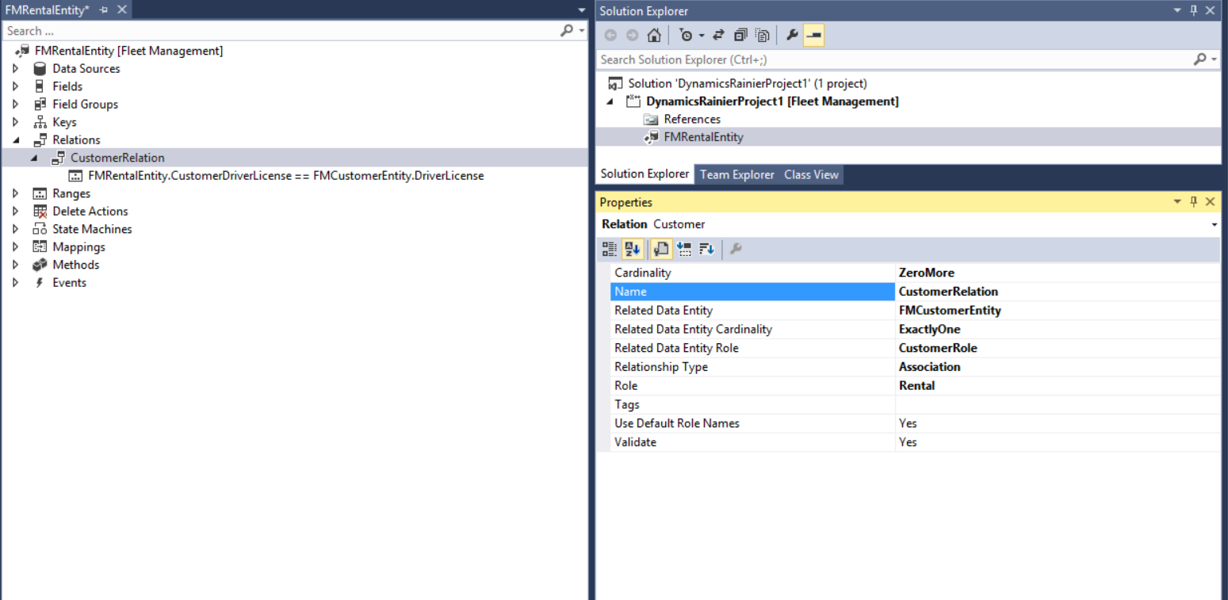Expand the Data Sources node
Screen dimensions: 1228x600
coord(15,68)
